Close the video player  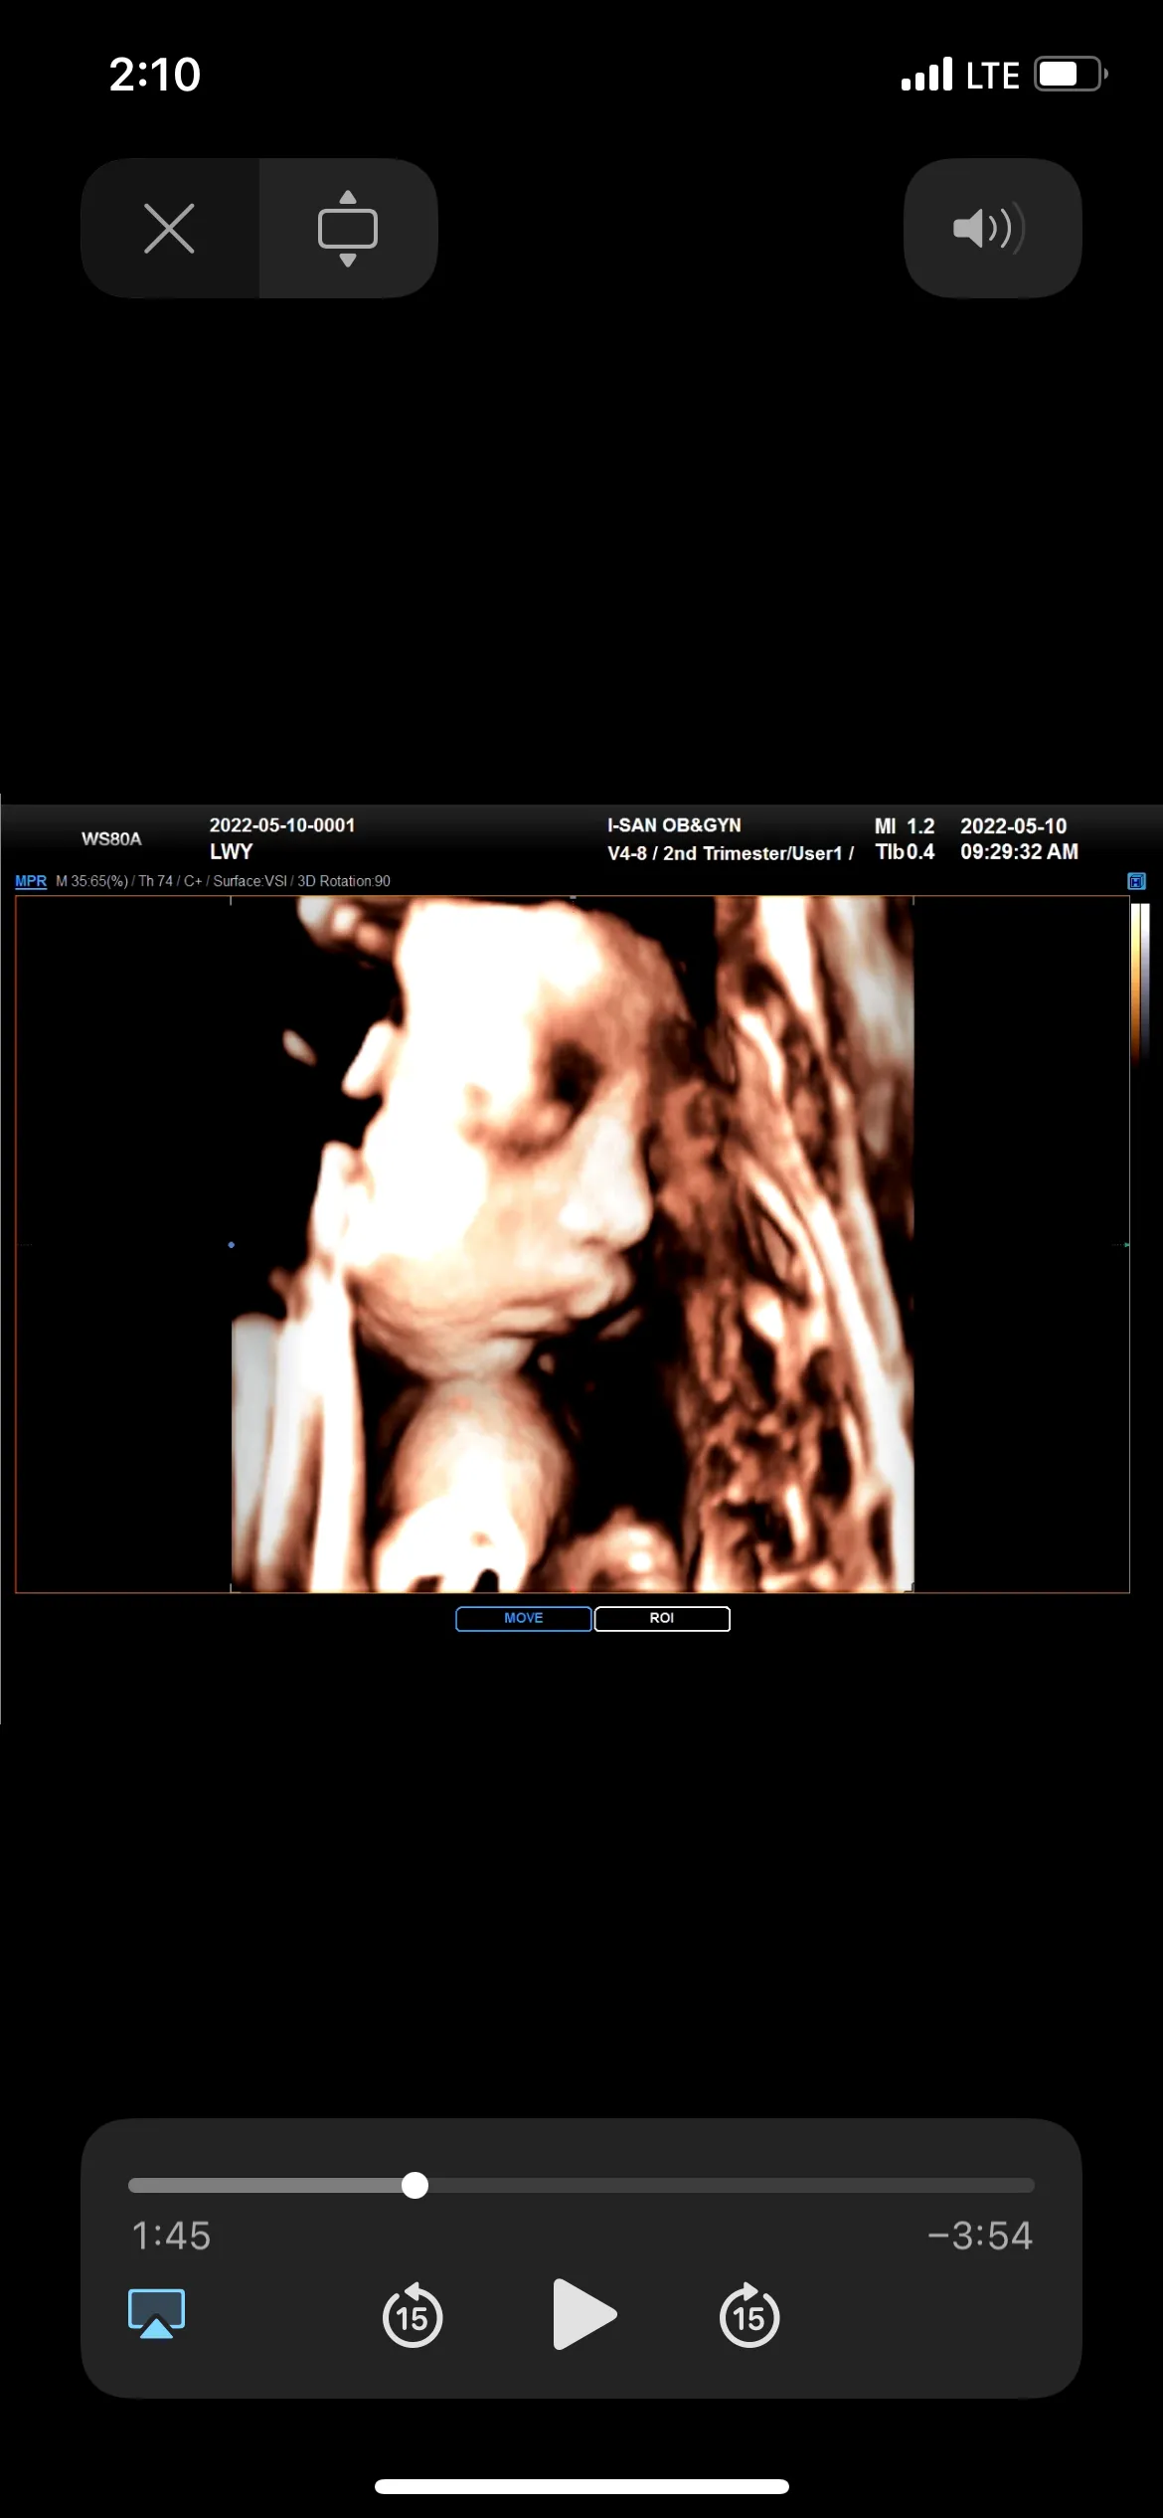pos(169,228)
